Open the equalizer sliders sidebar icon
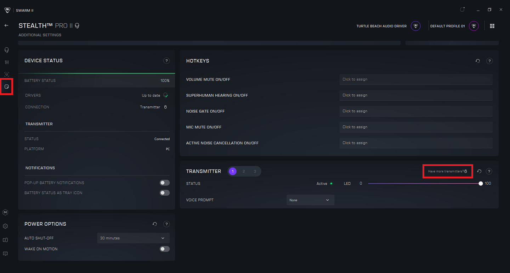 [x=6, y=62]
